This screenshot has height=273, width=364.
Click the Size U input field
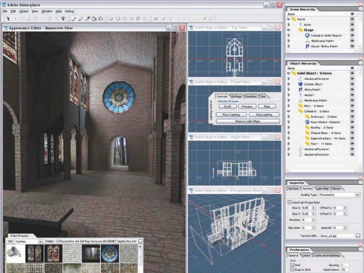(x=306, y=208)
